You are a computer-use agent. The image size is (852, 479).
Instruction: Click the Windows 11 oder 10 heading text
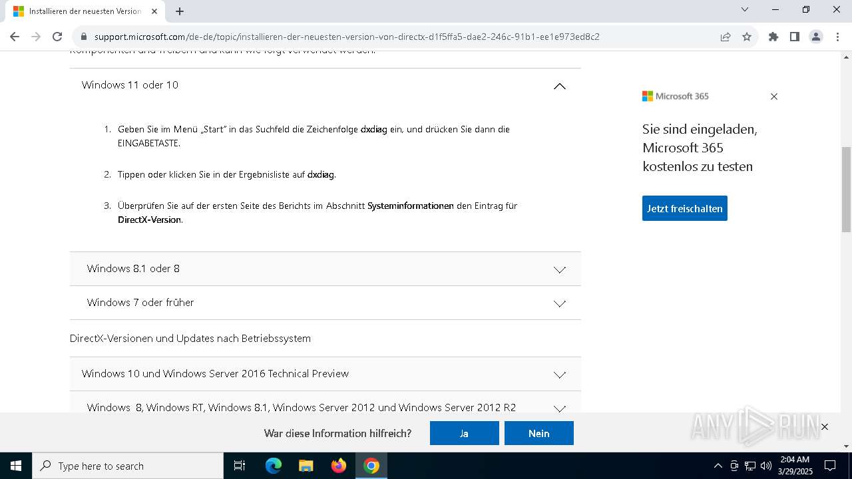[x=130, y=85]
